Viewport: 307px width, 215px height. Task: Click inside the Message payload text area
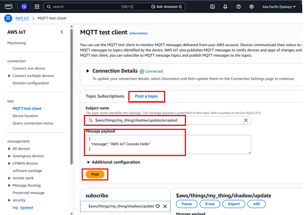(x=168, y=144)
